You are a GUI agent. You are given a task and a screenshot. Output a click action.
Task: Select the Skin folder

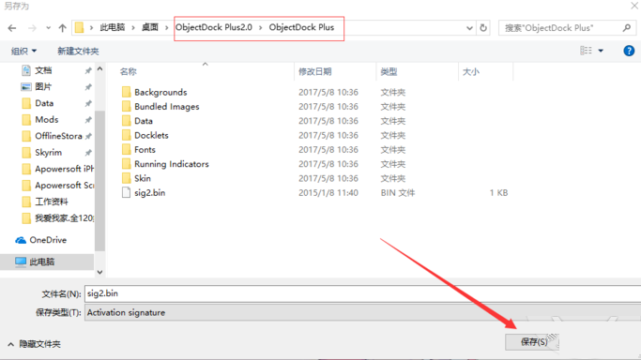(x=143, y=178)
